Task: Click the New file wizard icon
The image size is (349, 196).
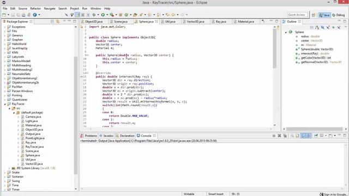Action: coord(4,15)
